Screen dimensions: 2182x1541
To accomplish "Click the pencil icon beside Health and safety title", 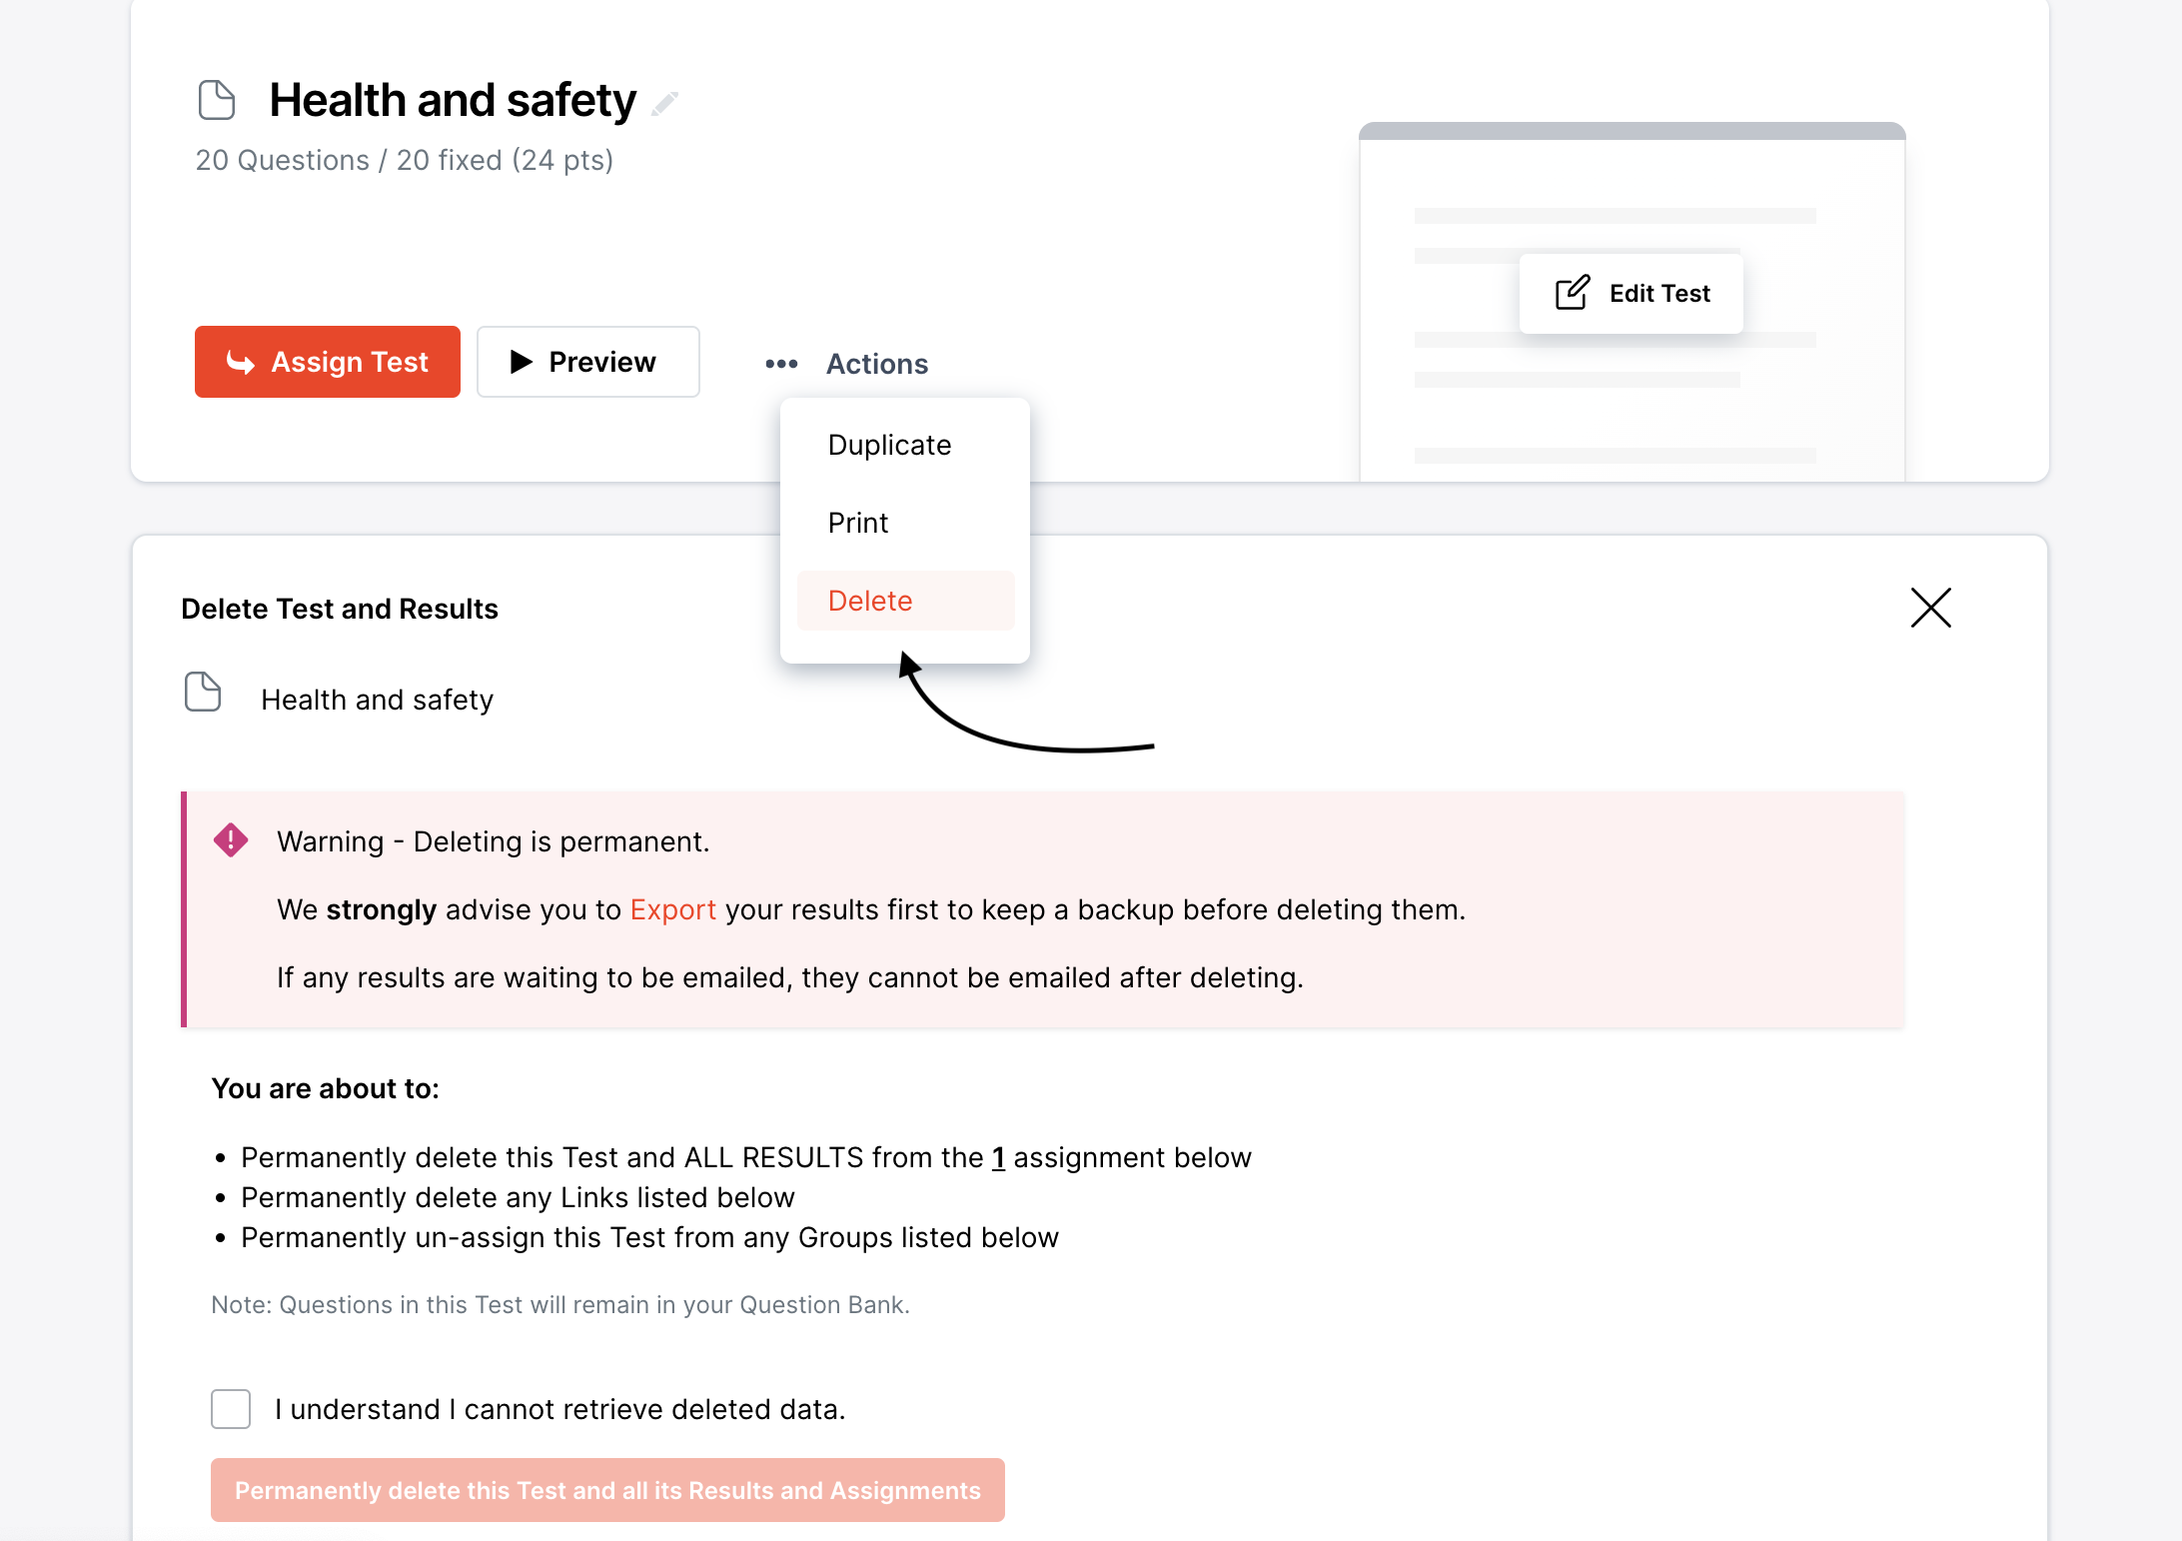I will pos(665,103).
